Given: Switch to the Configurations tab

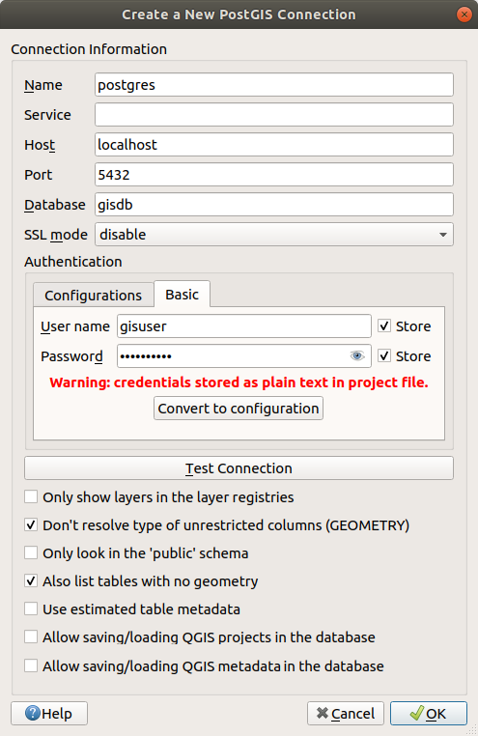Looking at the screenshot, I should point(94,295).
